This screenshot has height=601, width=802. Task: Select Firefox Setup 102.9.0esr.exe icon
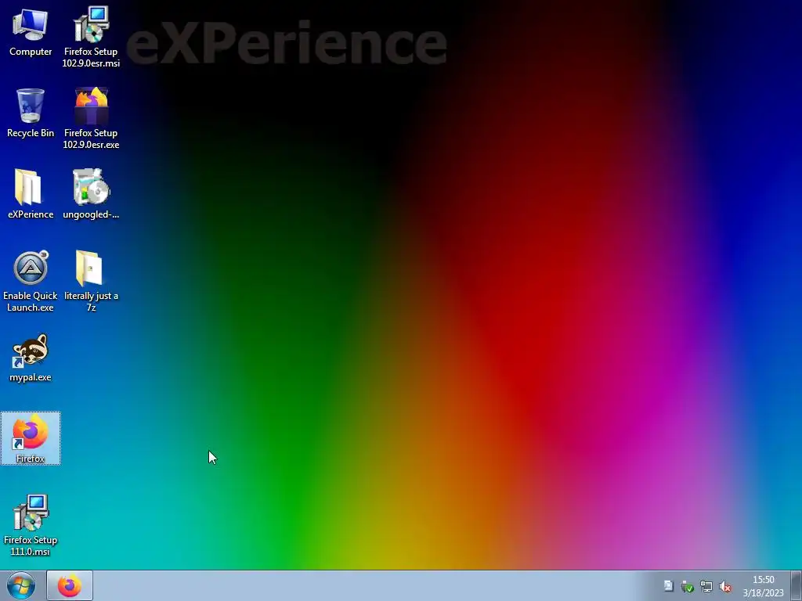tap(91, 118)
